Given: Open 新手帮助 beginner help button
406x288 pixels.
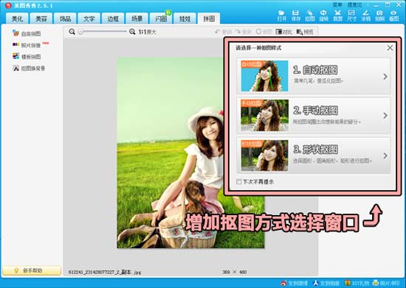Looking at the screenshot, I should pyautogui.click(x=32, y=270).
